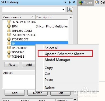Click the Home tab icon
This screenshot has height=101, width=105.
(81, 2)
